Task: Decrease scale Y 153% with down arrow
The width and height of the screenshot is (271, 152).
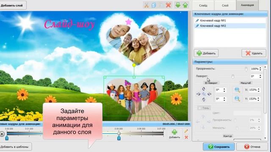Action: pyautogui.click(x=259, y=100)
